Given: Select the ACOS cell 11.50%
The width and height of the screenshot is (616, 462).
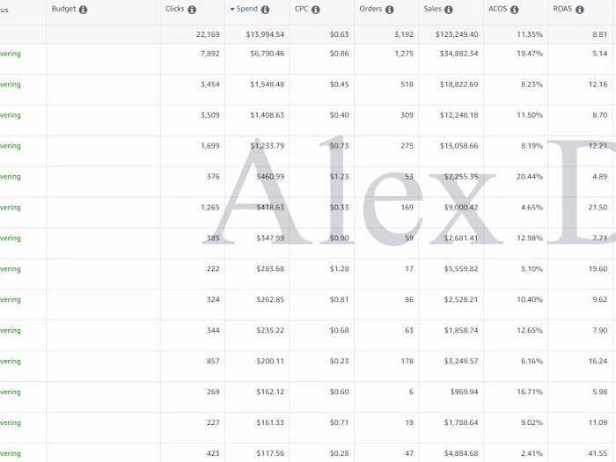Looking at the screenshot, I should click(530, 115).
